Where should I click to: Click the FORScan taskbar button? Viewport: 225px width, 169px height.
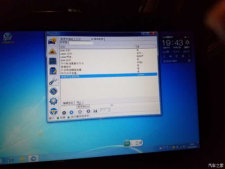[33, 158]
